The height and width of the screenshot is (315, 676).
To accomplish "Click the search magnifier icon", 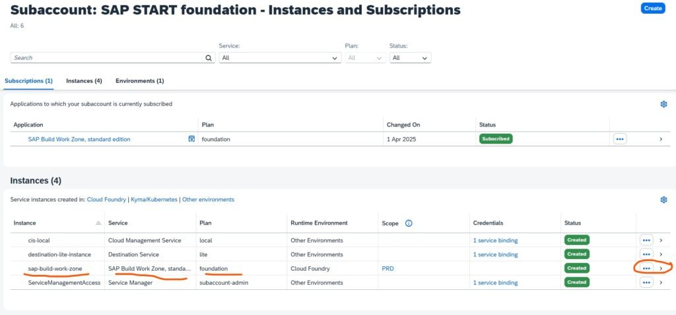I will [209, 58].
